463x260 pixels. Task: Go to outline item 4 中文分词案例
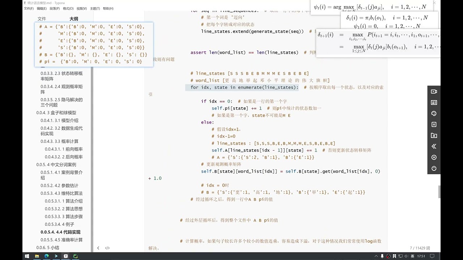tap(56, 165)
